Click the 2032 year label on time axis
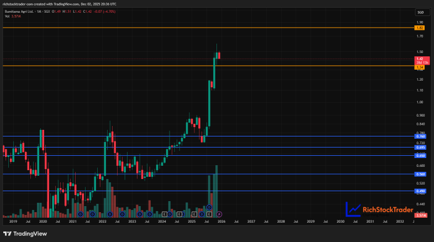Image resolution: width=434 pixels, height=242 pixels. tap(400, 222)
